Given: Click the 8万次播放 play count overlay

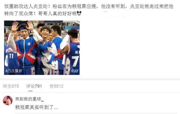Looking at the screenshot, I should [x=14, y=71].
